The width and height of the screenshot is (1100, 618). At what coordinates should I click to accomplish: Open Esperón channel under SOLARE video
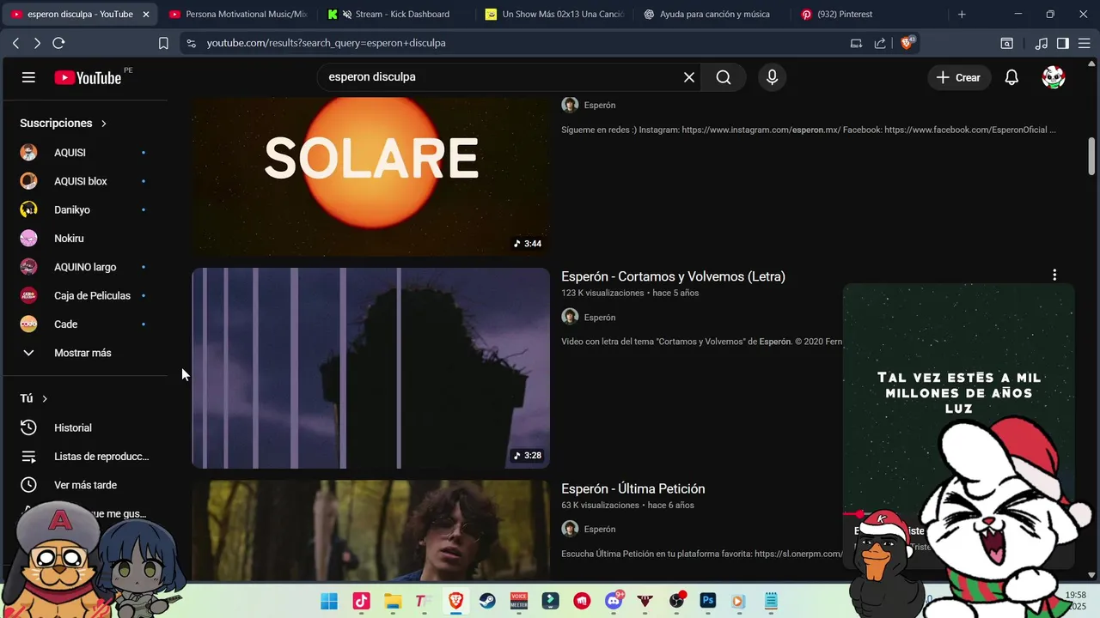point(600,106)
